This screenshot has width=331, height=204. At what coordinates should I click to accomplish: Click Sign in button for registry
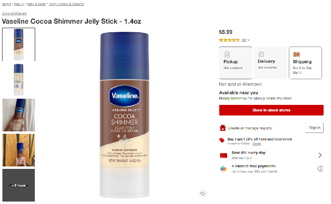314,128
